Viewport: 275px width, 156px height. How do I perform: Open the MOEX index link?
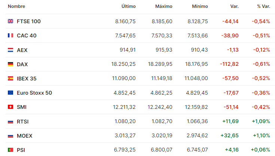click(x=25, y=136)
